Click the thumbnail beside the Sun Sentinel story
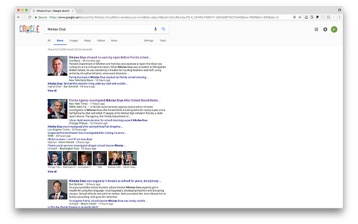This screenshot has height=224, width=358. [x=57, y=189]
